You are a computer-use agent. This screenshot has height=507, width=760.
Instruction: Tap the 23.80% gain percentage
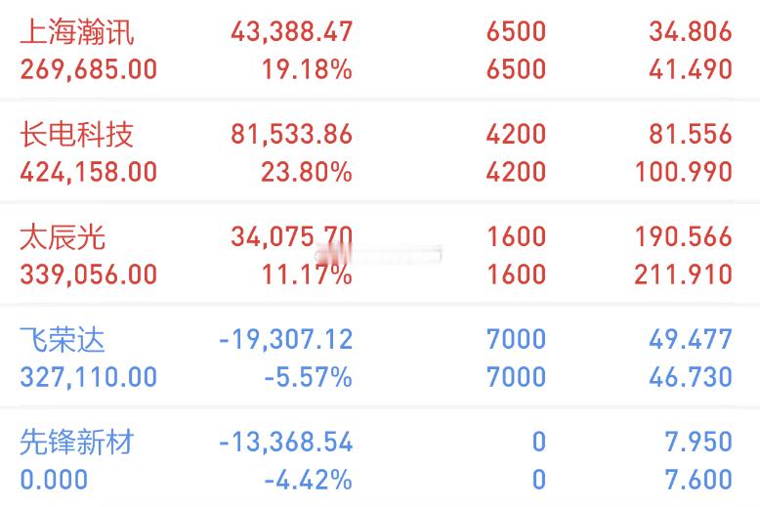pyautogui.click(x=307, y=172)
